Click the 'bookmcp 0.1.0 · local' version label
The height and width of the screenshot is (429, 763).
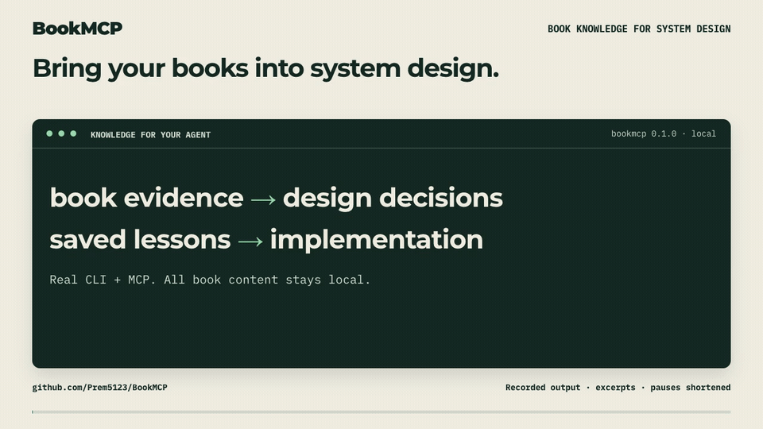(x=663, y=133)
